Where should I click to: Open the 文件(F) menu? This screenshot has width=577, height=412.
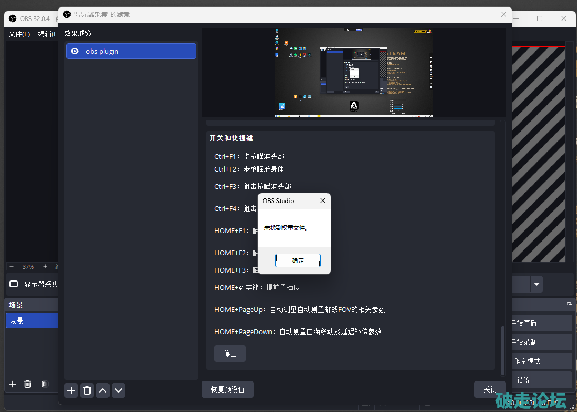pos(19,34)
